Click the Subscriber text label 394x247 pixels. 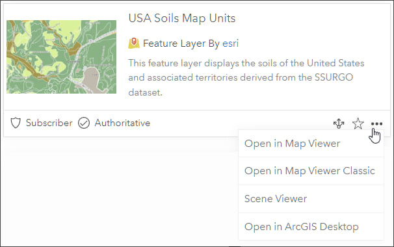point(49,123)
